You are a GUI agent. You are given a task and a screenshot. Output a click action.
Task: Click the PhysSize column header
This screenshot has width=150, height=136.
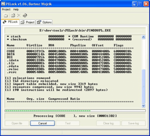tap(78, 45)
